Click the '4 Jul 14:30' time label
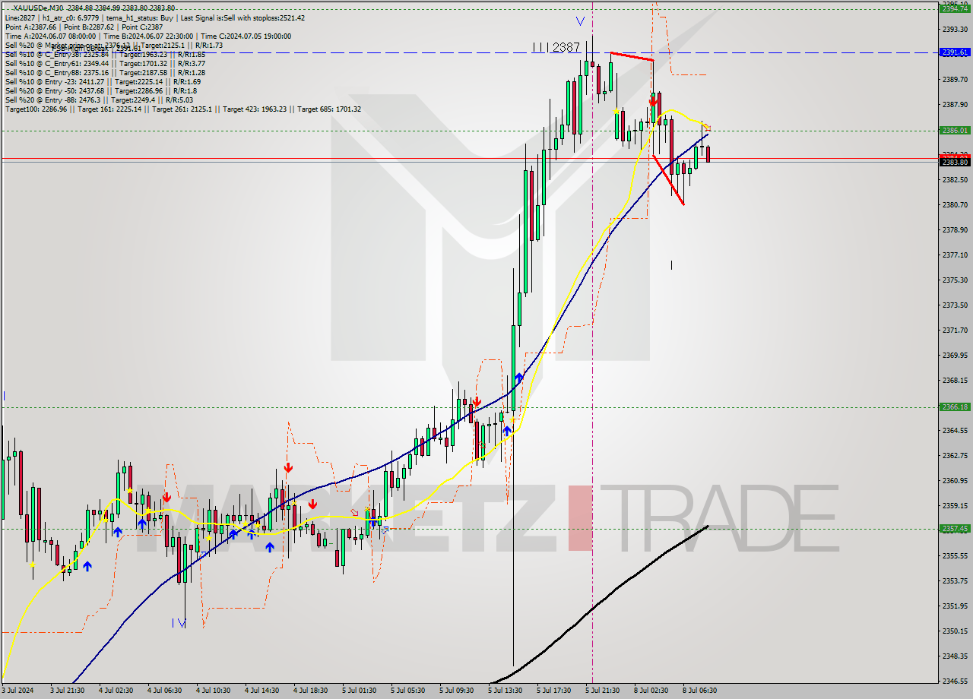Viewport: 973px width, 699px height. [262, 691]
